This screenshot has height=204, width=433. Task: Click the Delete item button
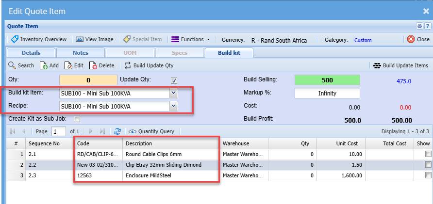[101, 65]
